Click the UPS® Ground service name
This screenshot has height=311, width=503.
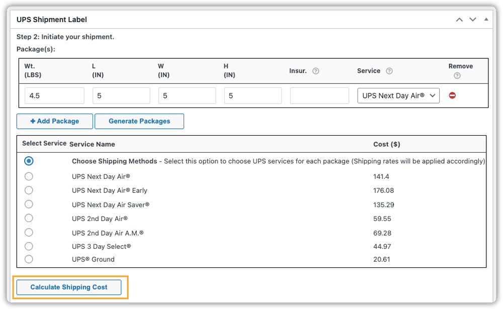tap(93, 259)
